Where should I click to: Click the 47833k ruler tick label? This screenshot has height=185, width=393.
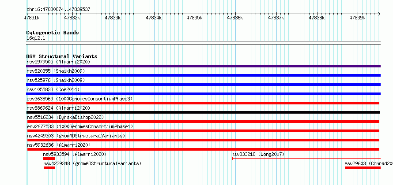(113, 18)
